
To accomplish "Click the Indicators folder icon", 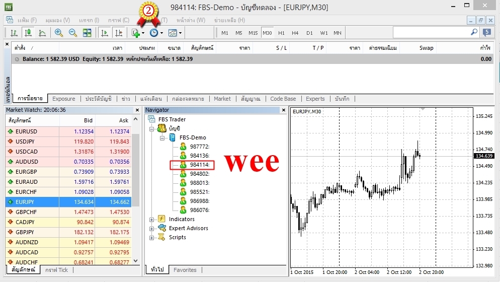I will (161, 219).
